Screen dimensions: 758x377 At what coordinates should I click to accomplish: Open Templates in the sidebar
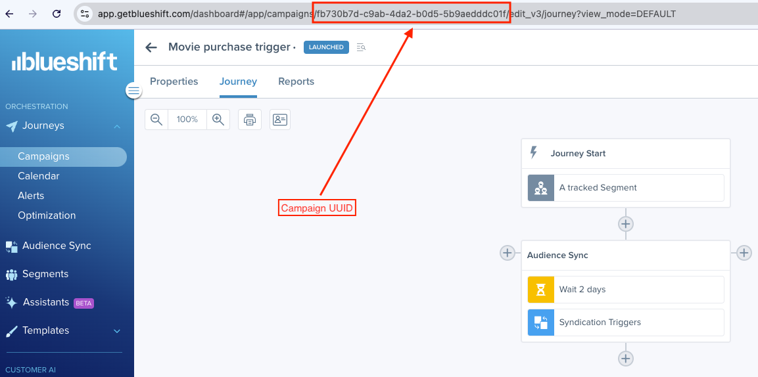(45, 330)
